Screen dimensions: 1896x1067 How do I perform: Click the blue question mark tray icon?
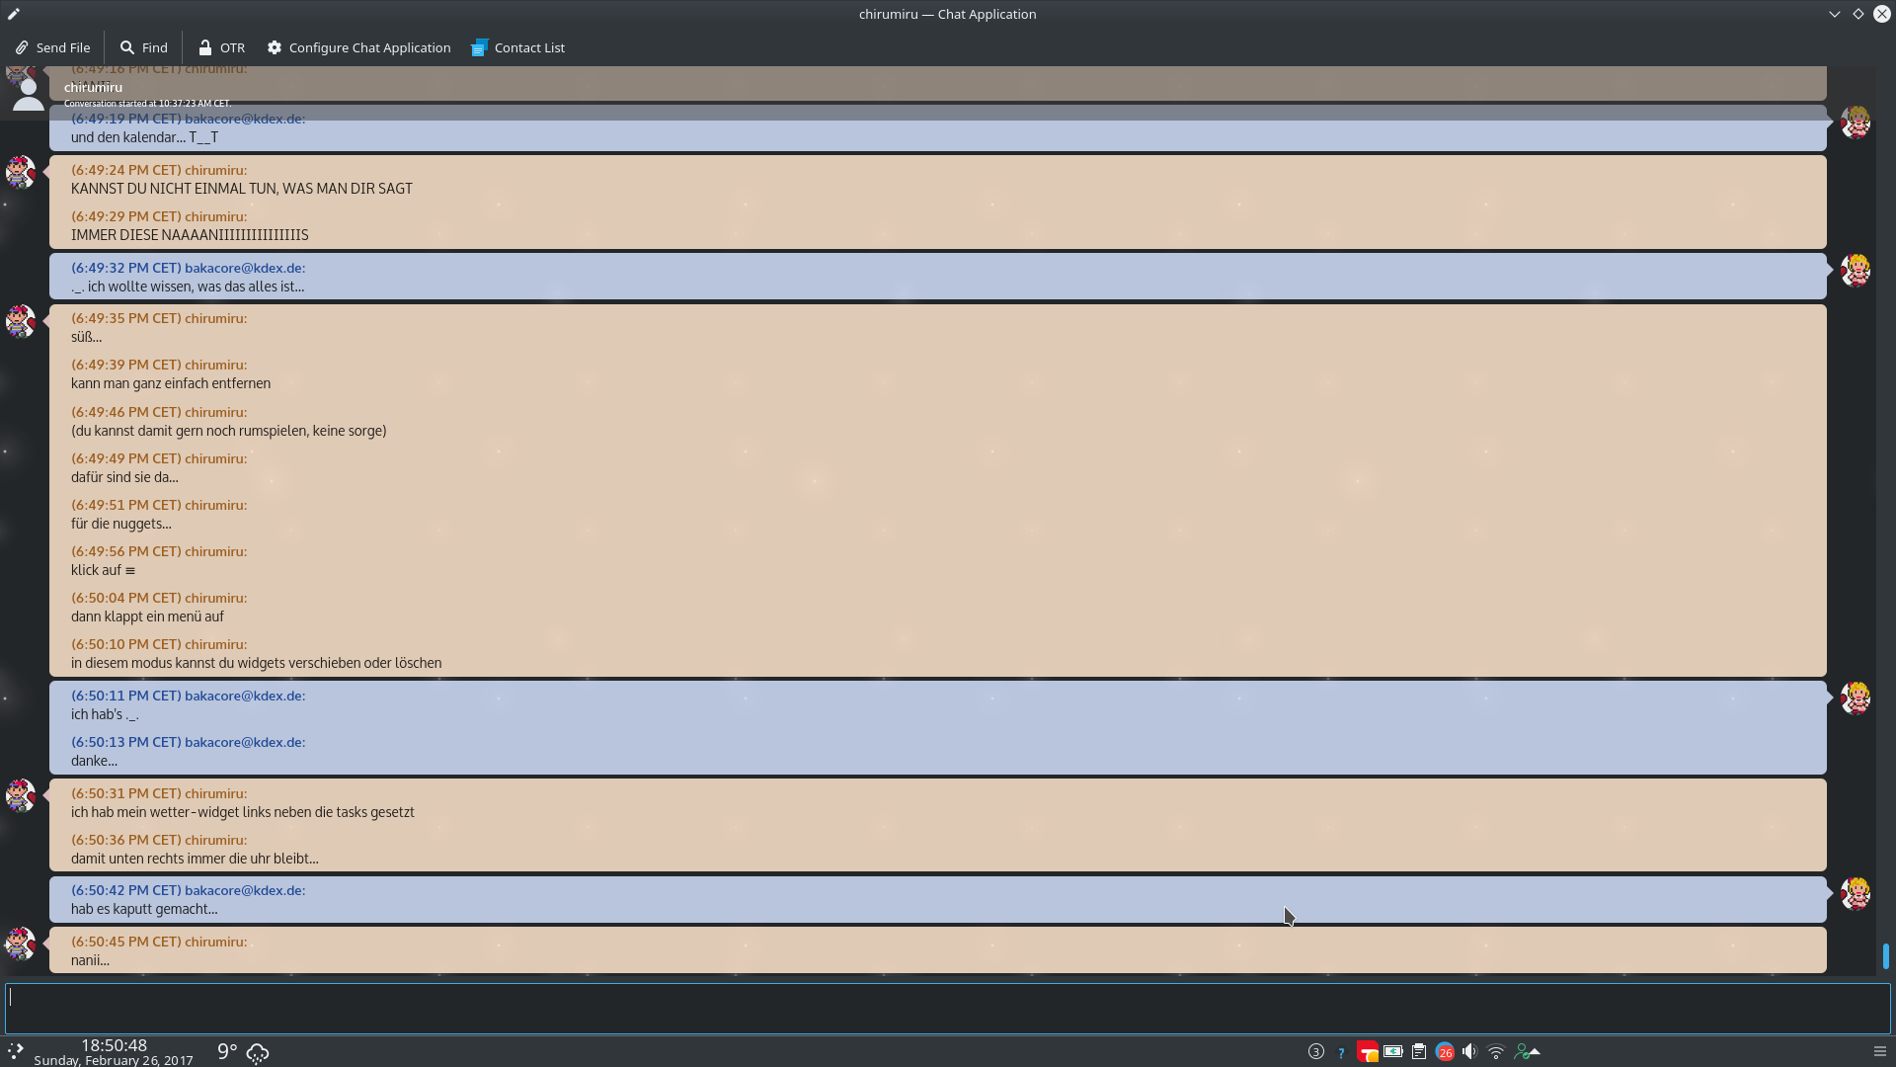pyautogui.click(x=1341, y=1052)
